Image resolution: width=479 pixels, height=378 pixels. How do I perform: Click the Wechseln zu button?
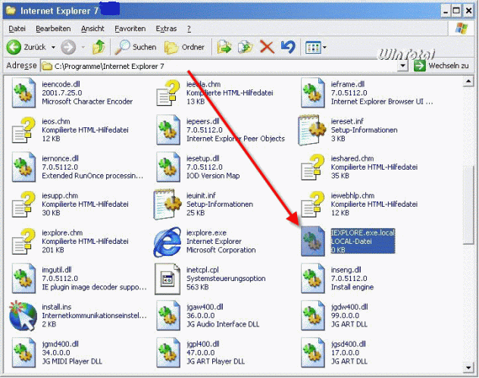[x=441, y=66]
